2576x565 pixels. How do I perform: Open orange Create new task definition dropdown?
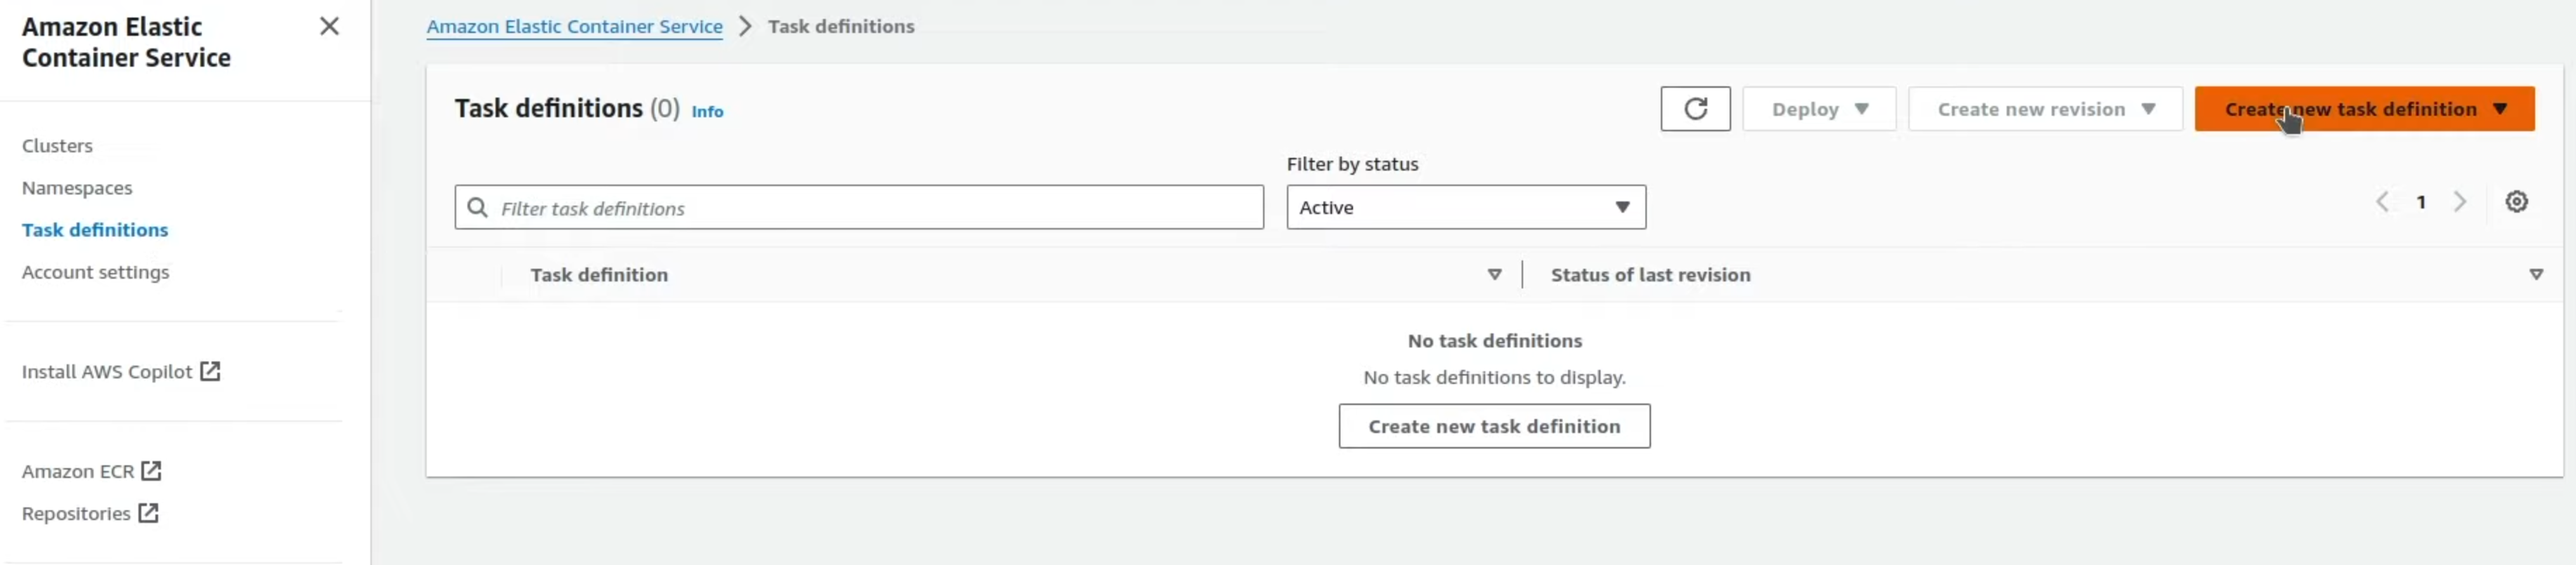tap(2364, 109)
